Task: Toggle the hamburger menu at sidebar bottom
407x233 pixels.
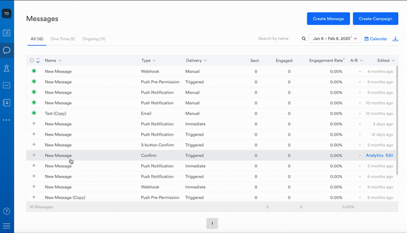Action: (7, 226)
